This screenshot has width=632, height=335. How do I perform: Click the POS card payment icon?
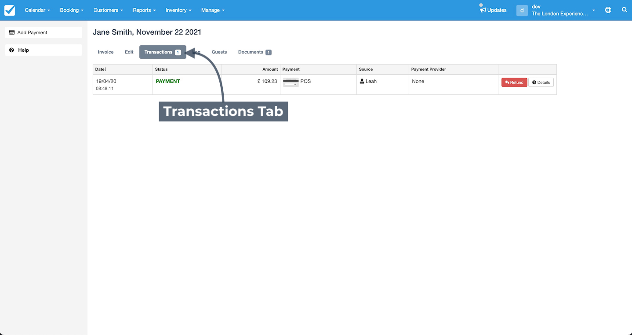click(291, 82)
